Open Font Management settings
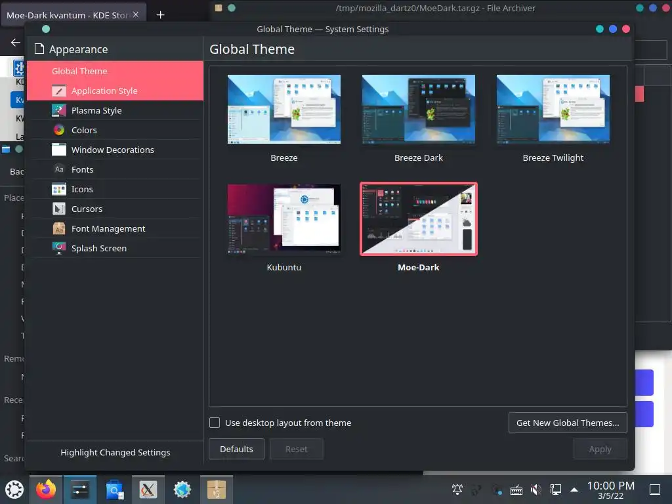The width and height of the screenshot is (672, 504). pos(115,229)
